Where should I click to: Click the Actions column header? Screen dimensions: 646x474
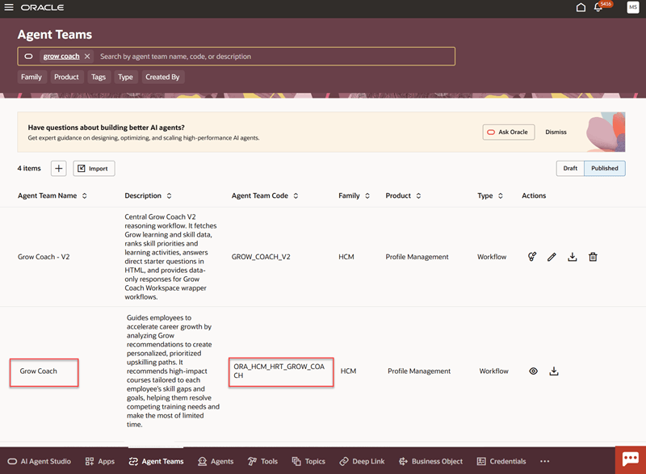coord(534,195)
